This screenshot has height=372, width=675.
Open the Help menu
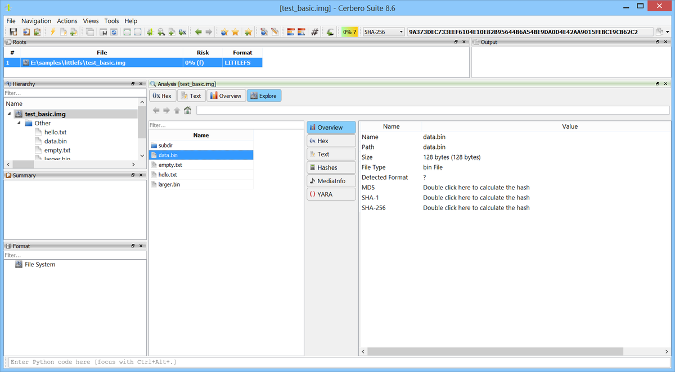point(131,21)
